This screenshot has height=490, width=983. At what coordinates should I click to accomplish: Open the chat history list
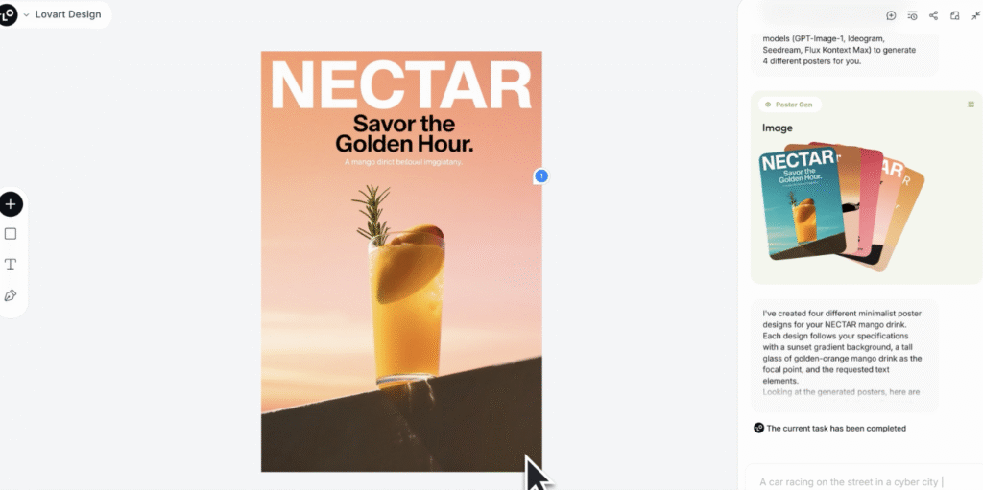click(912, 15)
